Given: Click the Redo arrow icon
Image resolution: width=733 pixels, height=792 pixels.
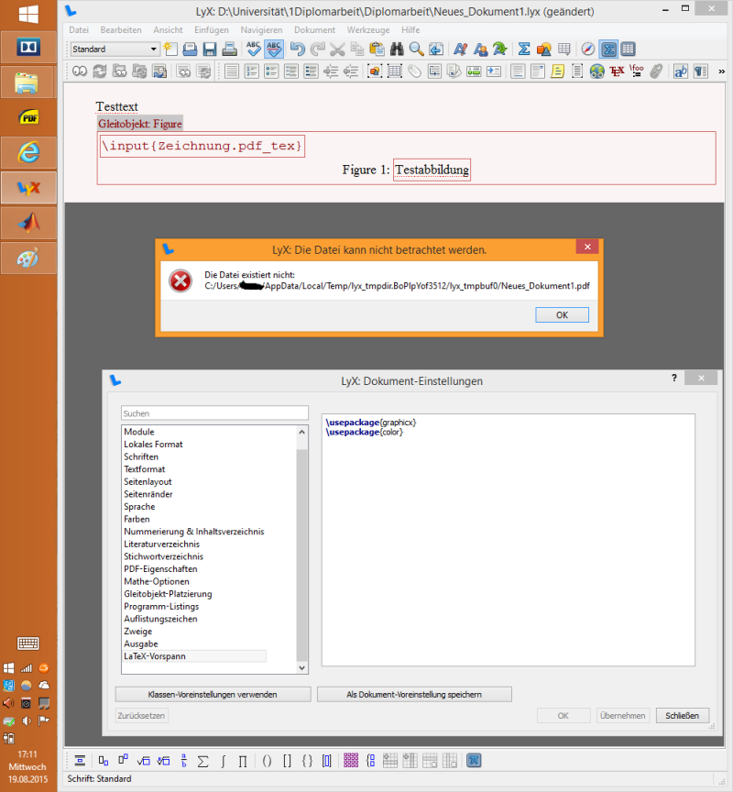Looking at the screenshot, I should pos(317,49).
